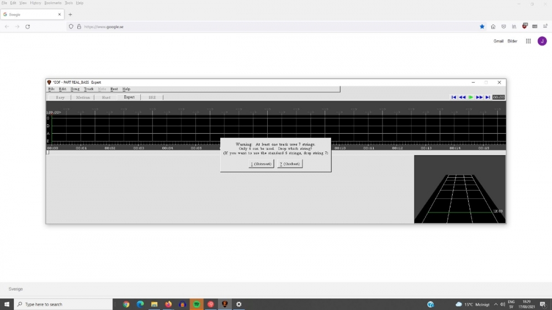Open the Song menu in EOF
Screen dimensions: 552x310
point(75,89)
